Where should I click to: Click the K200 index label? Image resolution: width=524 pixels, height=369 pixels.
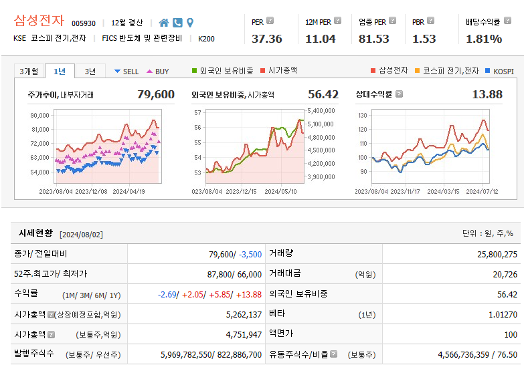206,39
